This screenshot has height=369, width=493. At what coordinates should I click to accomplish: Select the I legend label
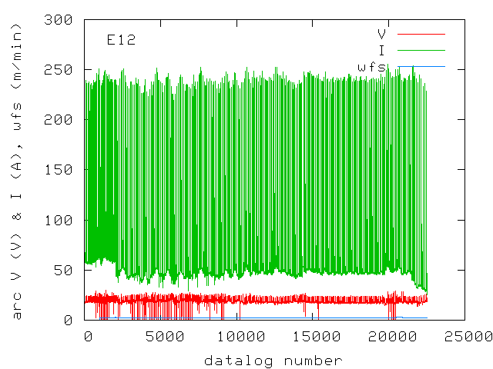tap(381, 51)
